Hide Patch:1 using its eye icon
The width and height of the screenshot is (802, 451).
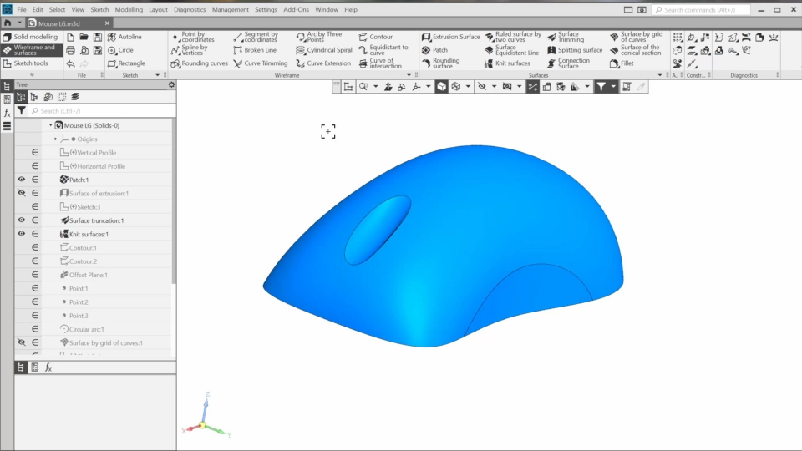[22, 180]
